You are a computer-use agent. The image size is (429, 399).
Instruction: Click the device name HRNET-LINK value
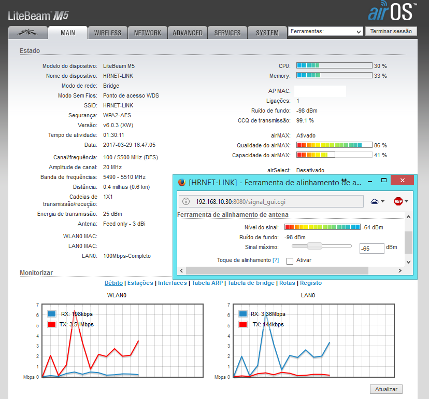118,76
